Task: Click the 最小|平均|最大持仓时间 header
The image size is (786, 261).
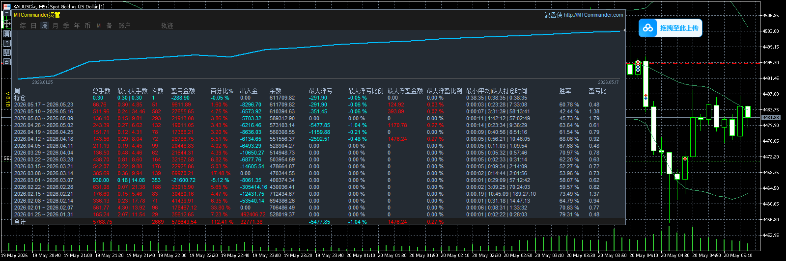Action: point(497,91)
